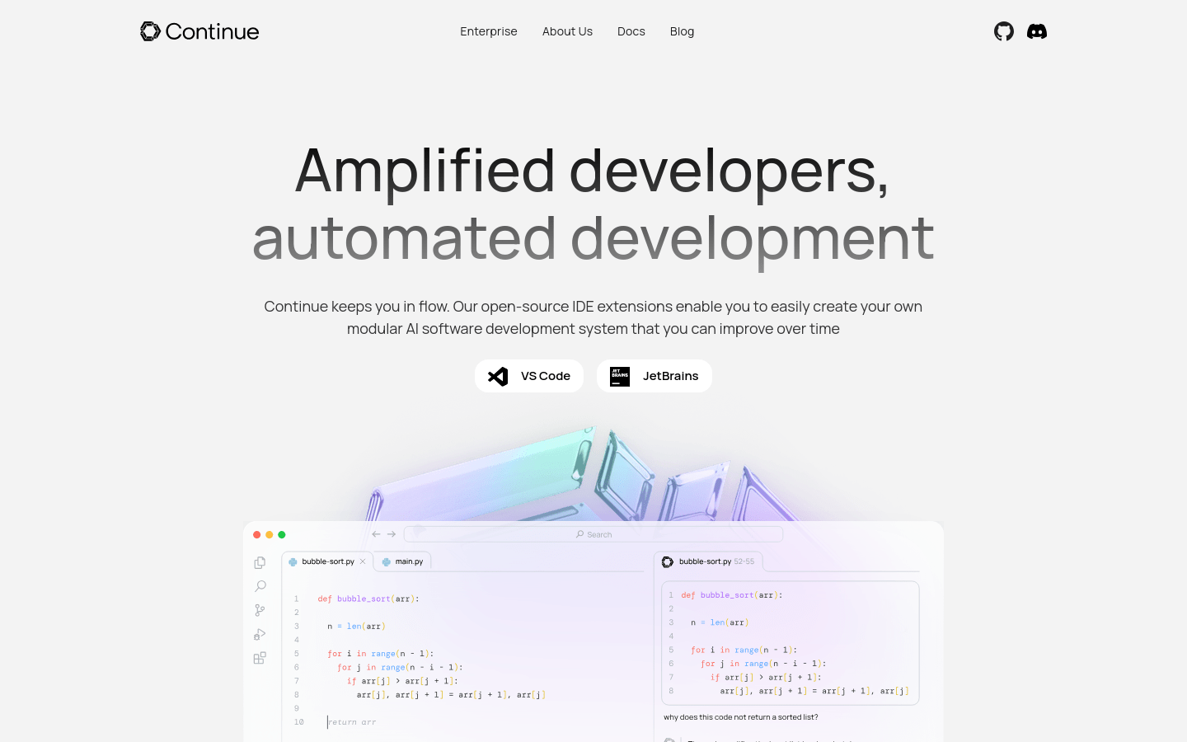This screenshot has width=1187, height=742.
Task: Switch to the bubble-sort.py editor tab
Action: pyautogui.click(x=327, y=561)
